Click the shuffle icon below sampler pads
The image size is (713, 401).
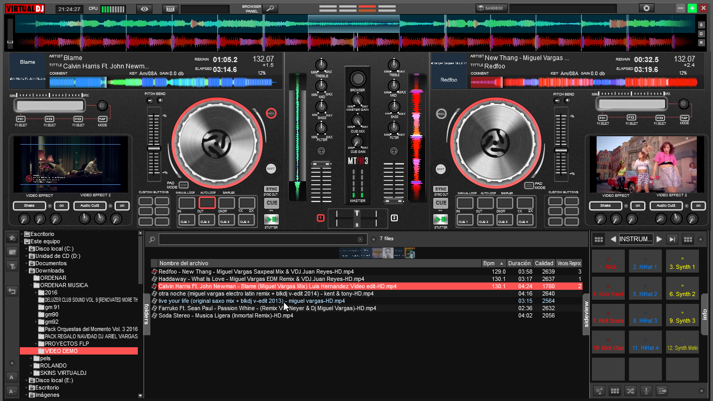[631, 391]
